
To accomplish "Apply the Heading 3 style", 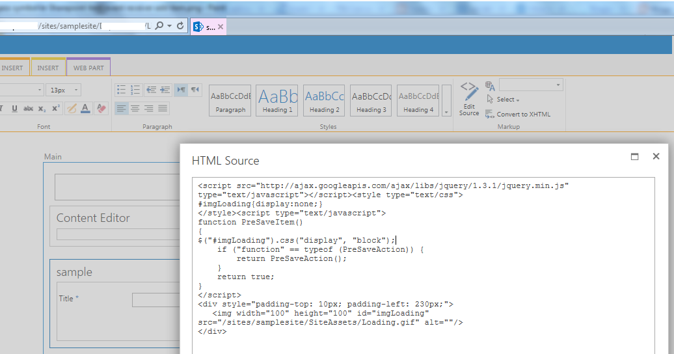I will click(371, 101).
